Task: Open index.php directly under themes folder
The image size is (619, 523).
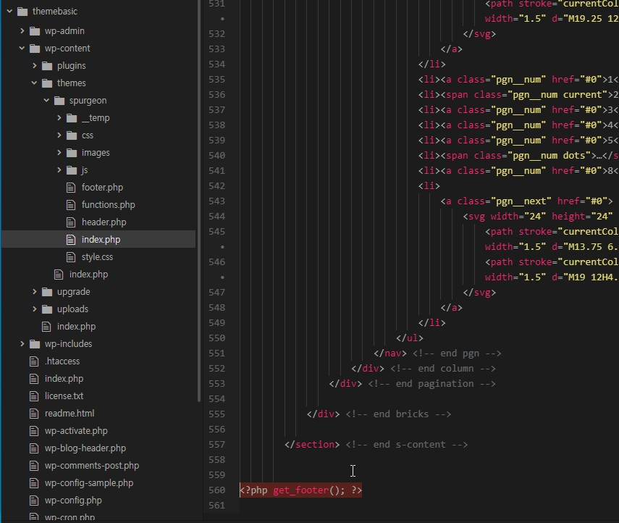Action: [x=88, y=274]
